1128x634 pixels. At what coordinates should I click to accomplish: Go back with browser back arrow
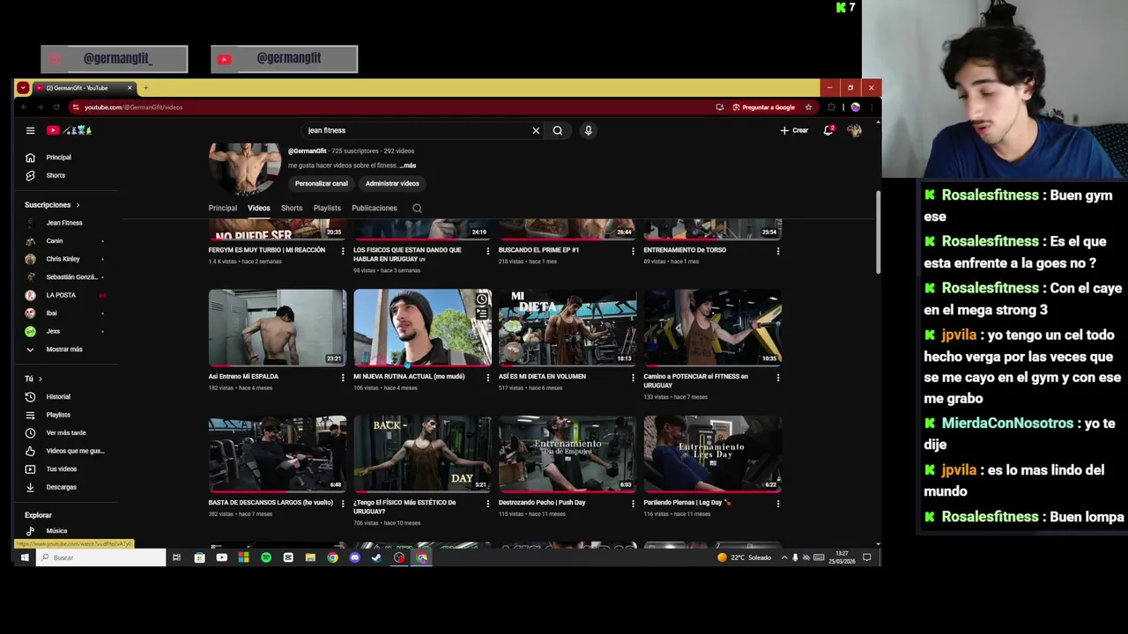24,107
